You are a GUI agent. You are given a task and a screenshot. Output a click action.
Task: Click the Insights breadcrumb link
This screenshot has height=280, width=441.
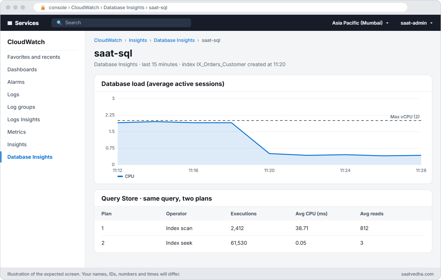[x=138, y=40]
